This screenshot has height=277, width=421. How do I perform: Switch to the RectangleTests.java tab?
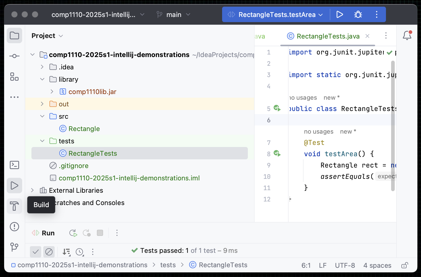(x=328, y=36)
